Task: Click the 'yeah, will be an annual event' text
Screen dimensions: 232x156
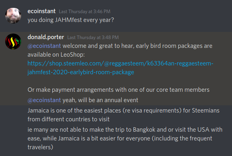Action: [x=100, y=100]
